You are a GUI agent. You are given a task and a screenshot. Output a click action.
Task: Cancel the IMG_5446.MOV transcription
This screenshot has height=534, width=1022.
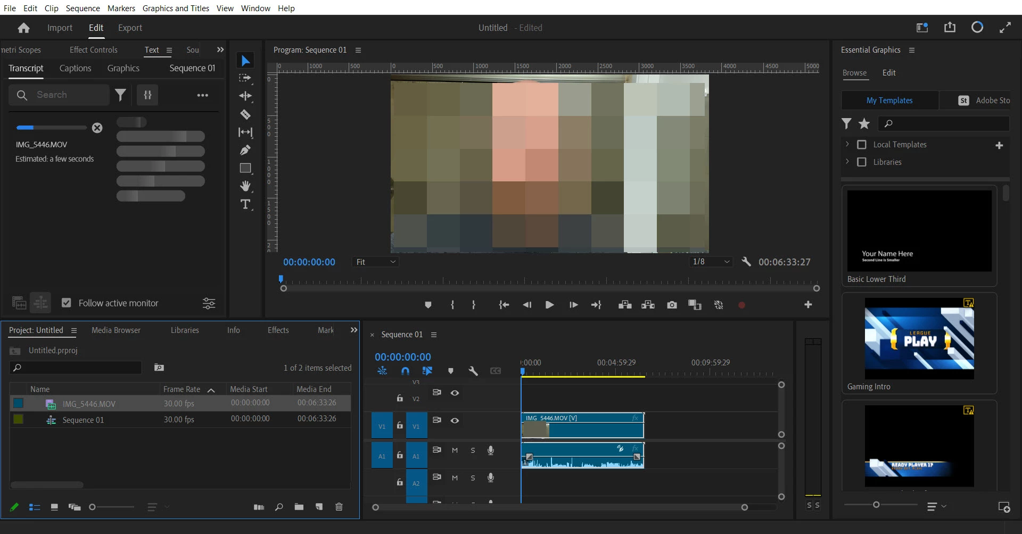tap(97, 128)
